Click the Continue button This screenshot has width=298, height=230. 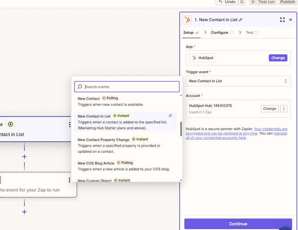[x=238, y=224]
